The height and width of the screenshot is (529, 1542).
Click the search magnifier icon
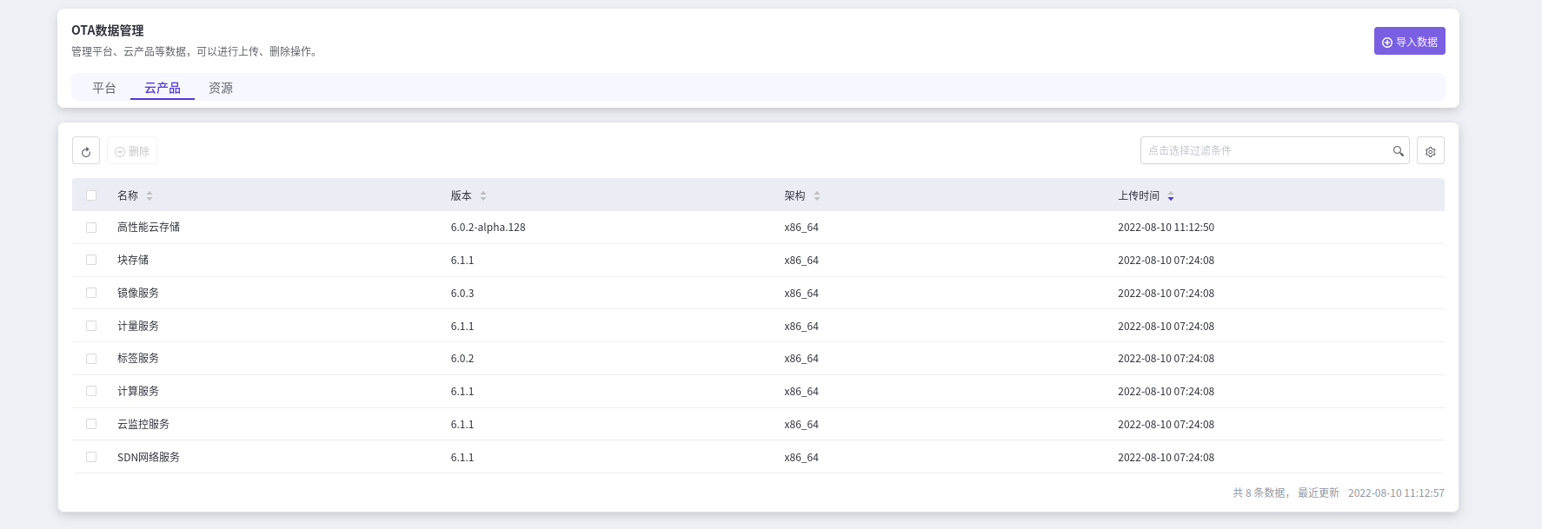(1398, 151)
